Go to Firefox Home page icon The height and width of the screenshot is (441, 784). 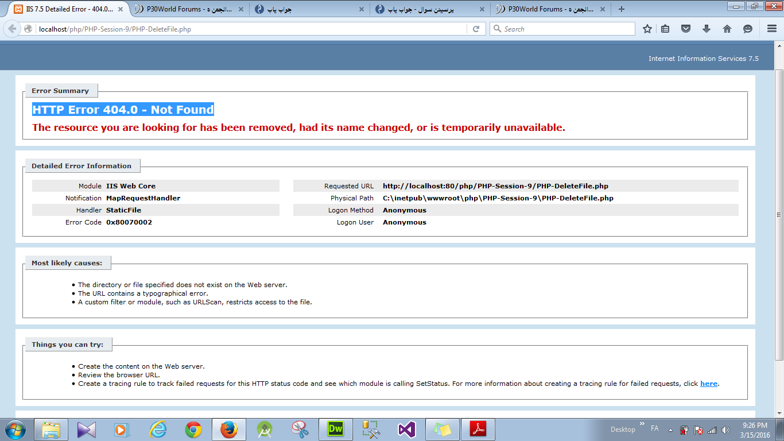click(x=727, y=29)
